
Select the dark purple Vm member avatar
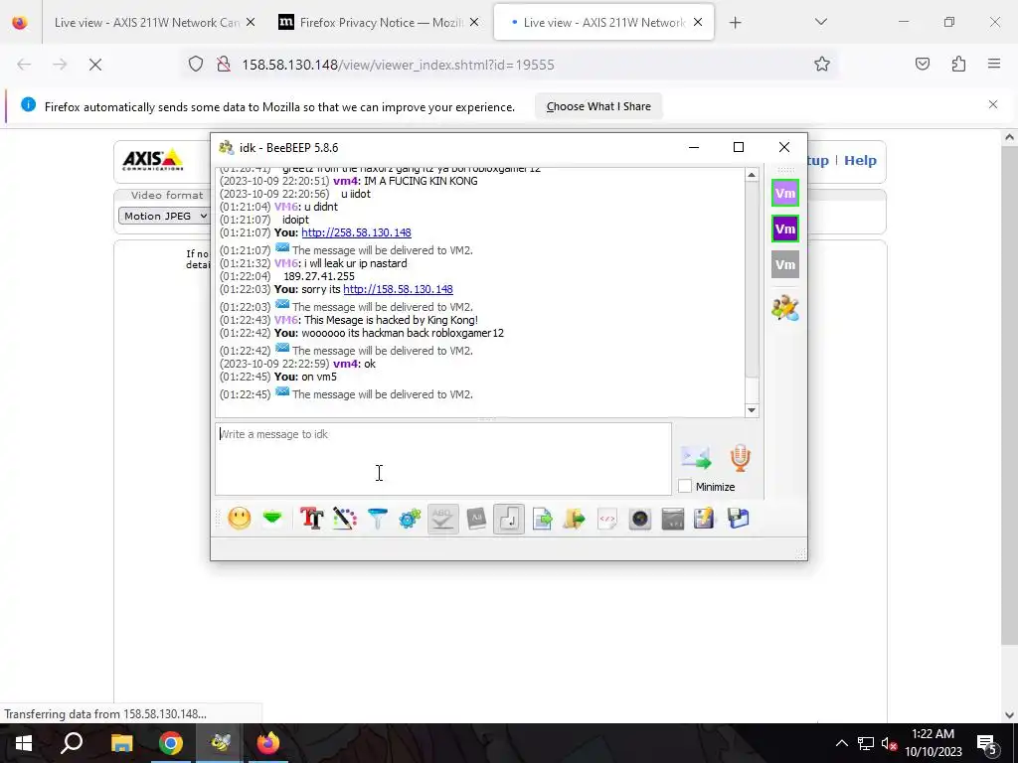pyautogui.click(x=785, y=229)
